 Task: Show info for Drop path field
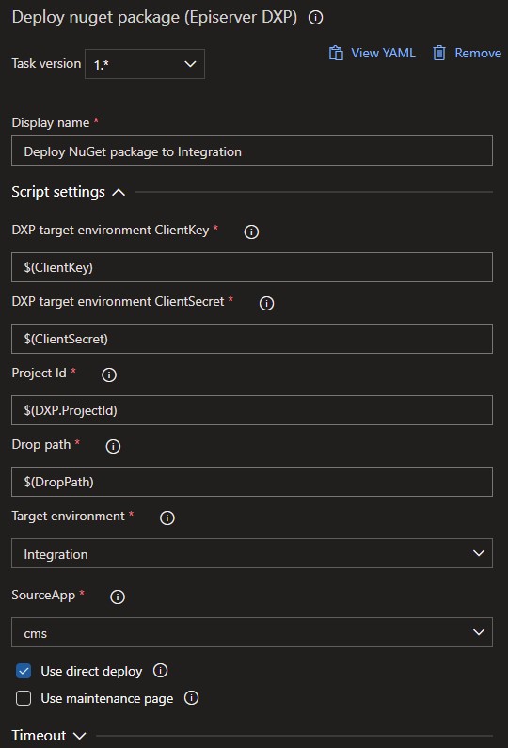coord(113,447)
